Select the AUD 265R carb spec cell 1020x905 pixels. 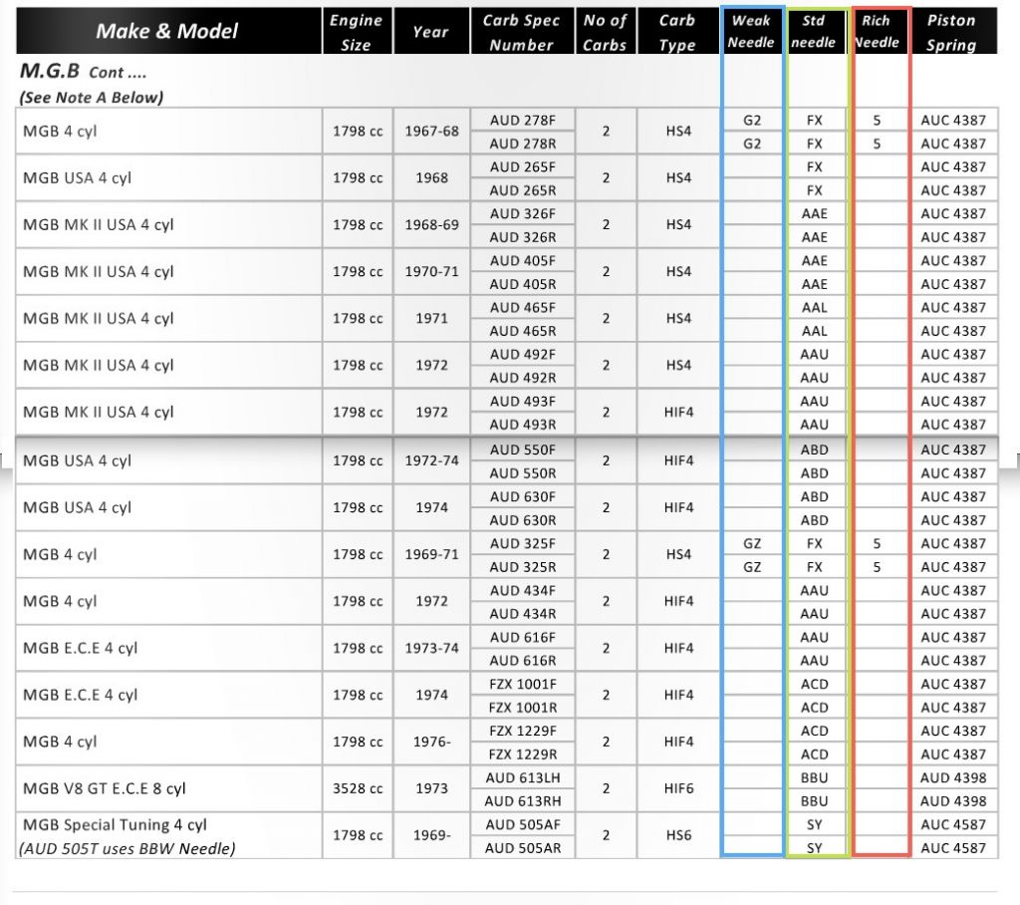(x=522, y=190)
